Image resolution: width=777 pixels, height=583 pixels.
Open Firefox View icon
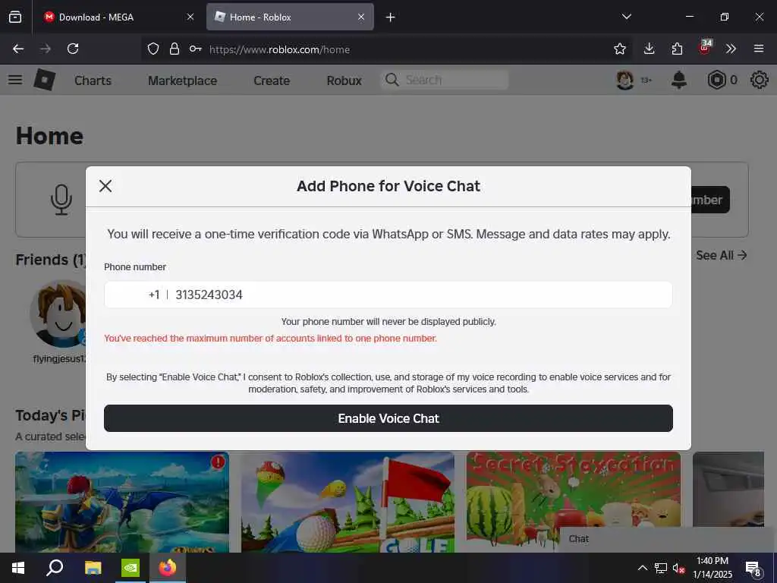tap(15, 17)
